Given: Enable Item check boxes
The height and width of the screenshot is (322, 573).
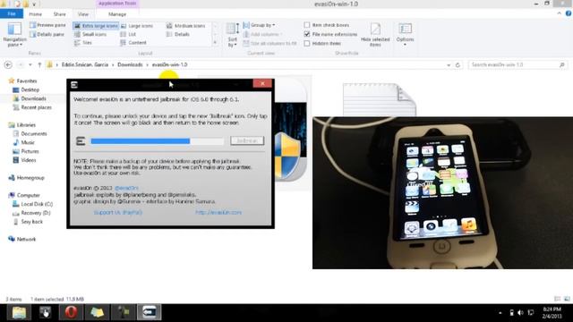Looking at the screenshot, I should tap(307, 25).
